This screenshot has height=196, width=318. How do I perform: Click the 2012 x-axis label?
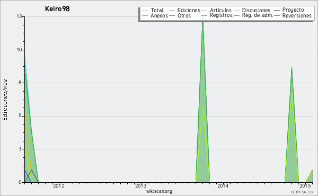tap(59, 185)
